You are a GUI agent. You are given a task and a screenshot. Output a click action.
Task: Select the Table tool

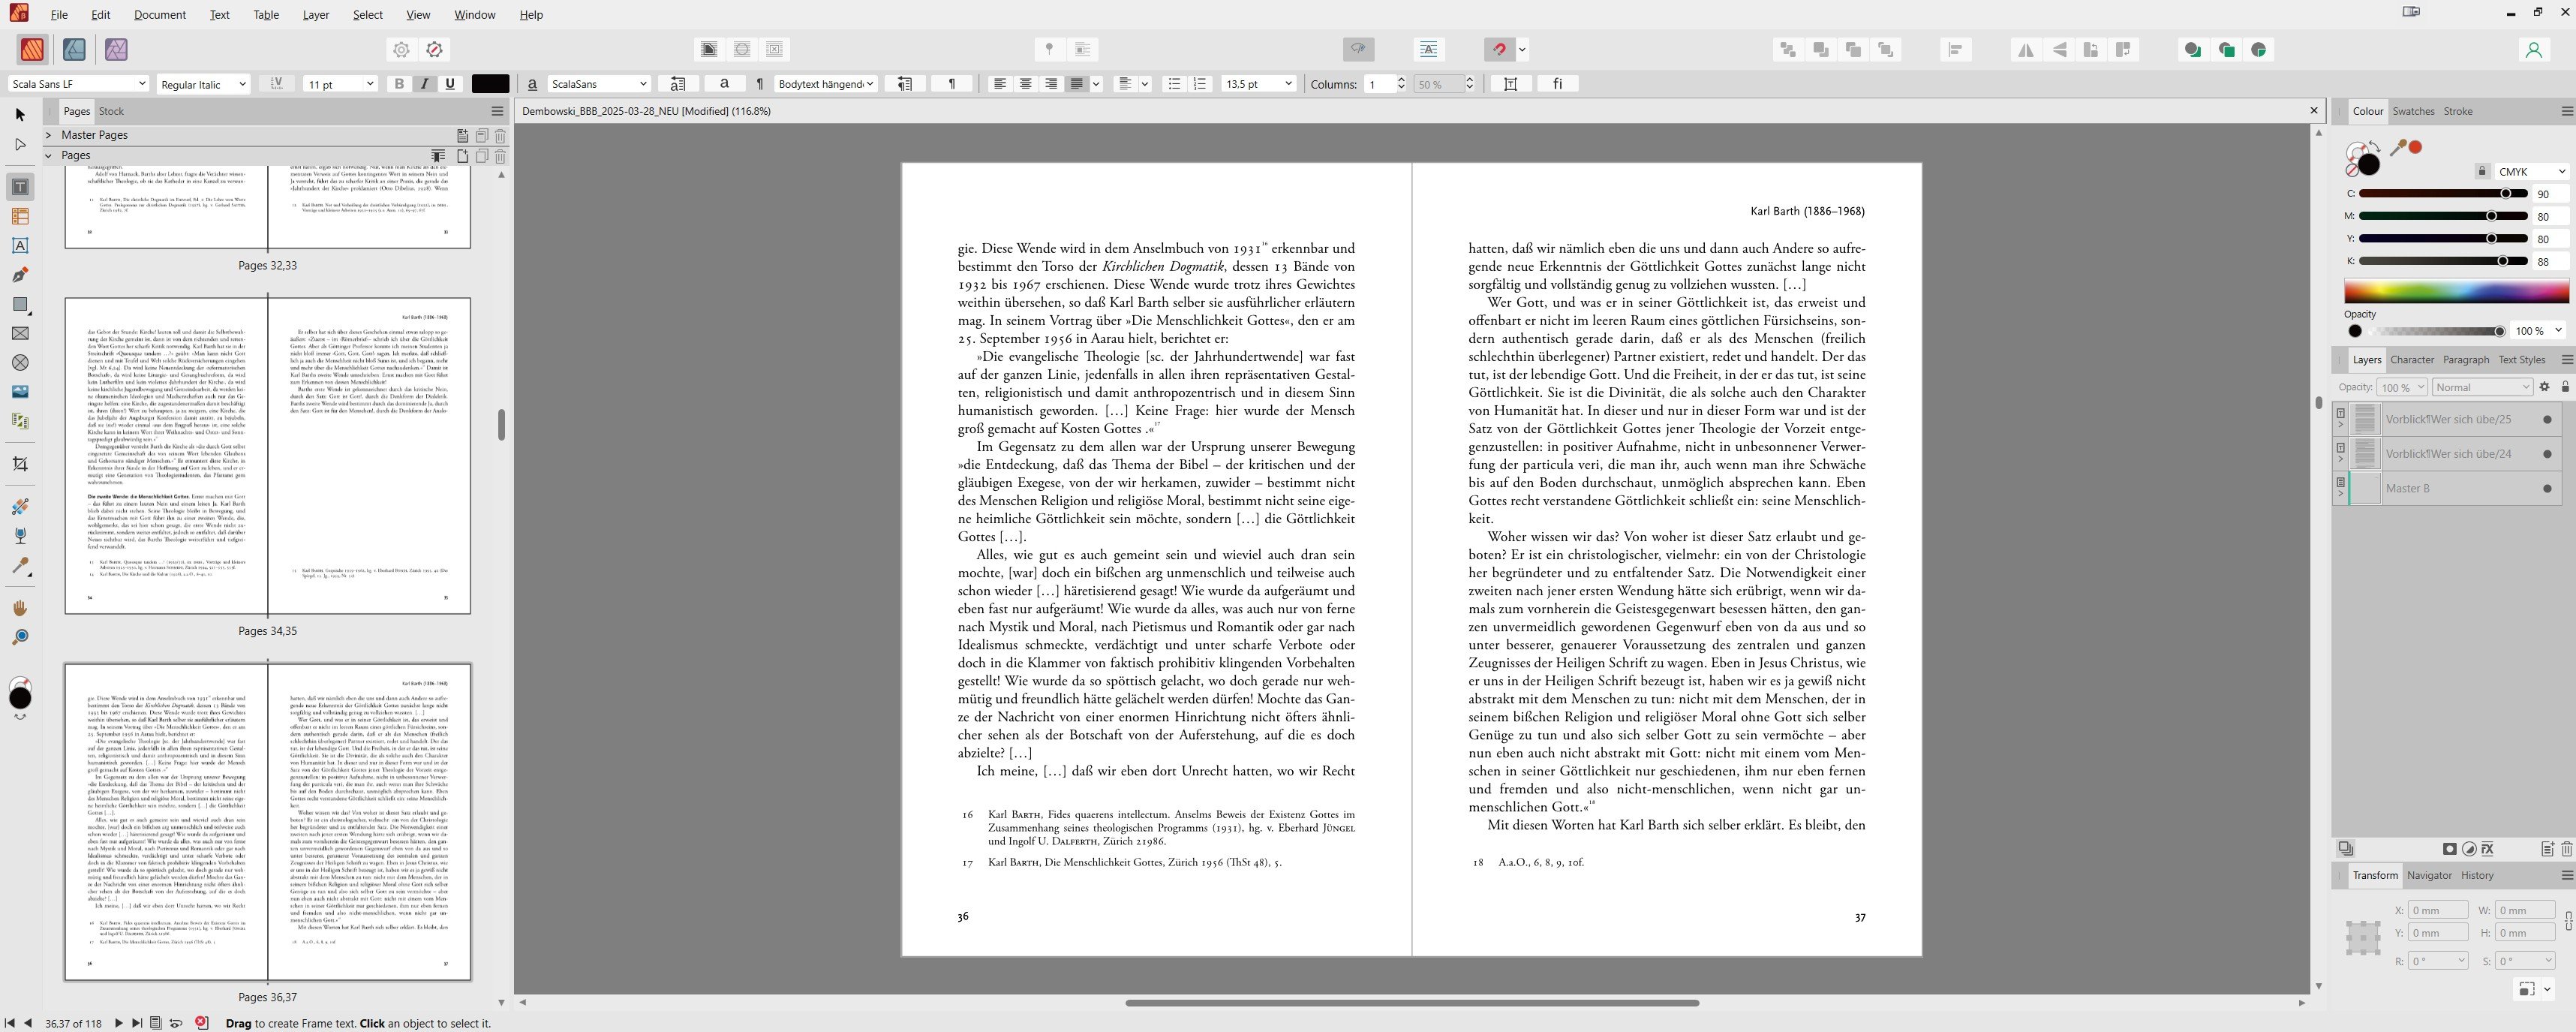[20, 216]
